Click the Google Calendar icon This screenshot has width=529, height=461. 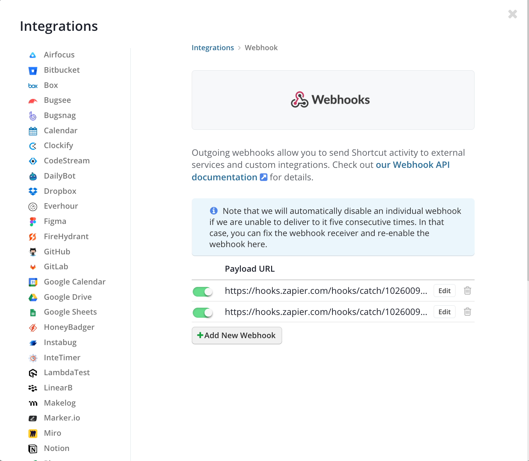(x=33, y=282)
